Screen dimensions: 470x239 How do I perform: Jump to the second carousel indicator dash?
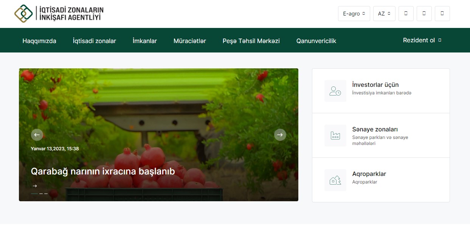click(41, 194)
